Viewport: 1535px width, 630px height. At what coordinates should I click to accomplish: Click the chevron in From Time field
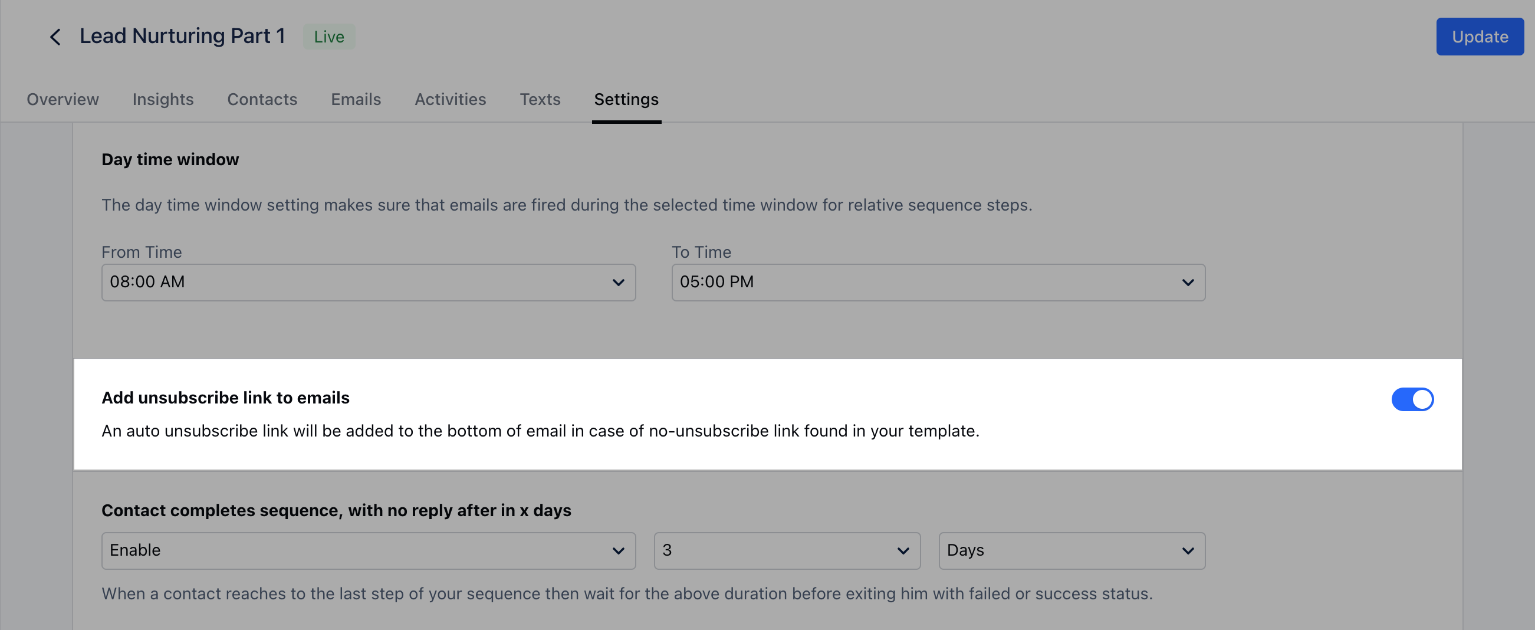click(618, 283)
